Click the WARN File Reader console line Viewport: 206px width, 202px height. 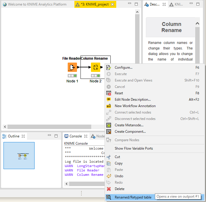82,170
